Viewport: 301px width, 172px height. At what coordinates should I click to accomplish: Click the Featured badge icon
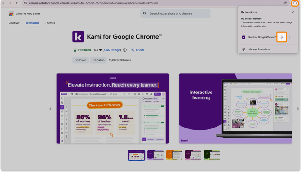[75, 50]
